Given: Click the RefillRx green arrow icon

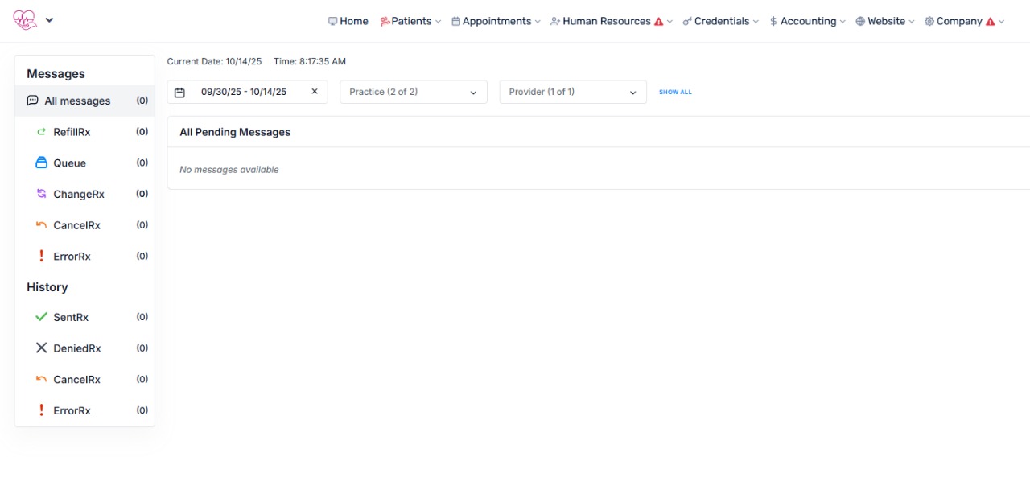Looking at the screenshot, I should [x=42, y=132].
